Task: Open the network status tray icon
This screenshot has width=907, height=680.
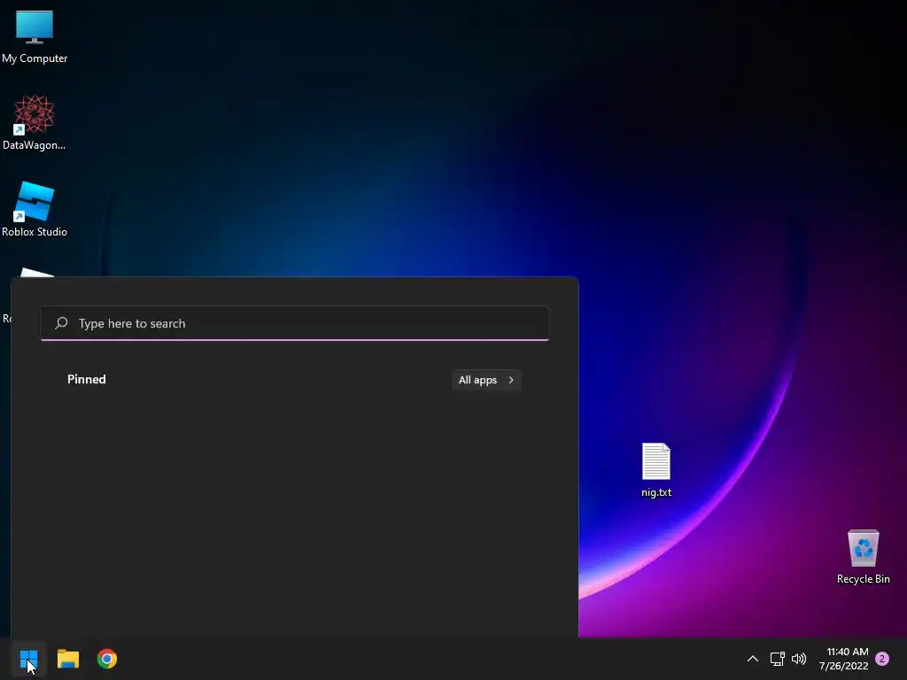Action: click(x=777, y=659)
